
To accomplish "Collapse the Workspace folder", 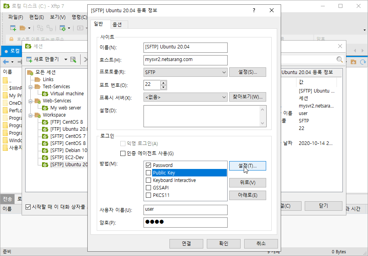I will (x=31, y=115).
